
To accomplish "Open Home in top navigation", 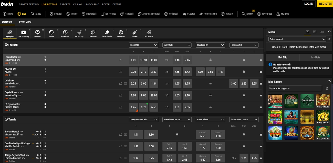I will [x=8, y=14].
